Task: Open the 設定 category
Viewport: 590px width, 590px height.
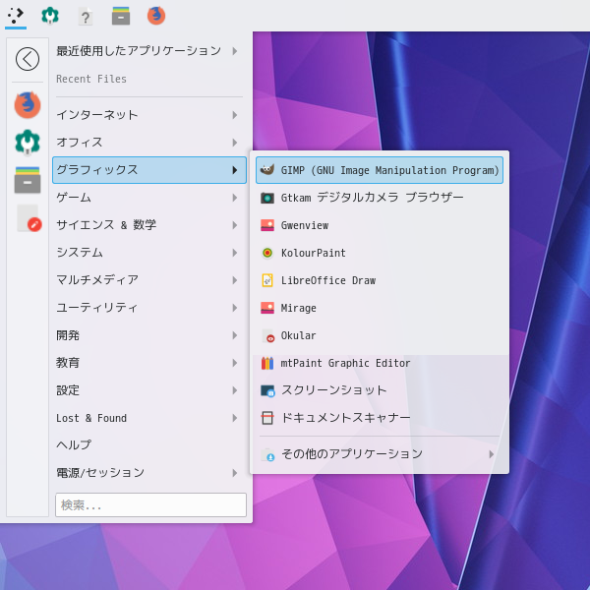Action: (x=149, y=390)
